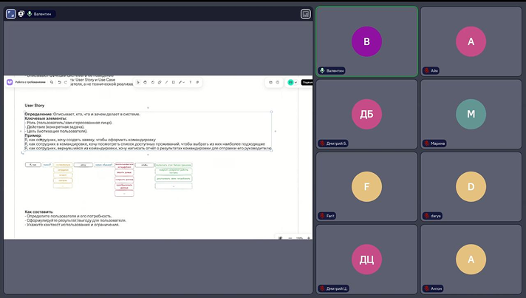Open the pen tool dropdown
Viewport: 526px width, 298px height.
pyautogui.click(x=182, y=82)
